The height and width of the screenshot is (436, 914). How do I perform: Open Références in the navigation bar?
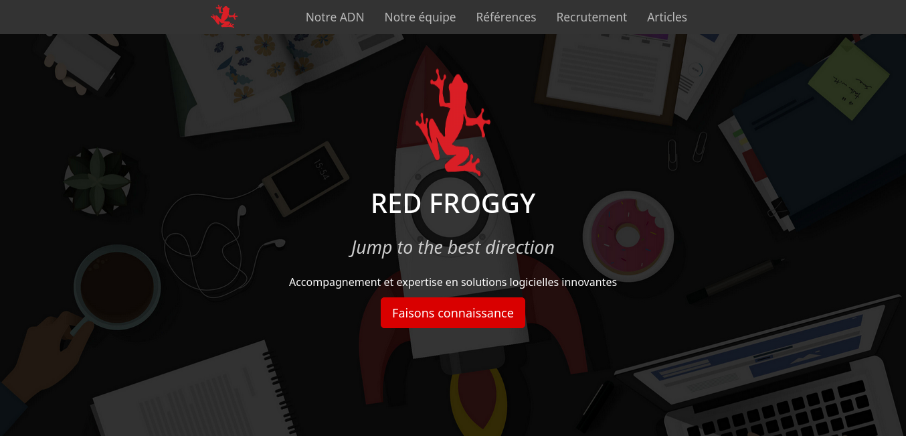point(506,17)
